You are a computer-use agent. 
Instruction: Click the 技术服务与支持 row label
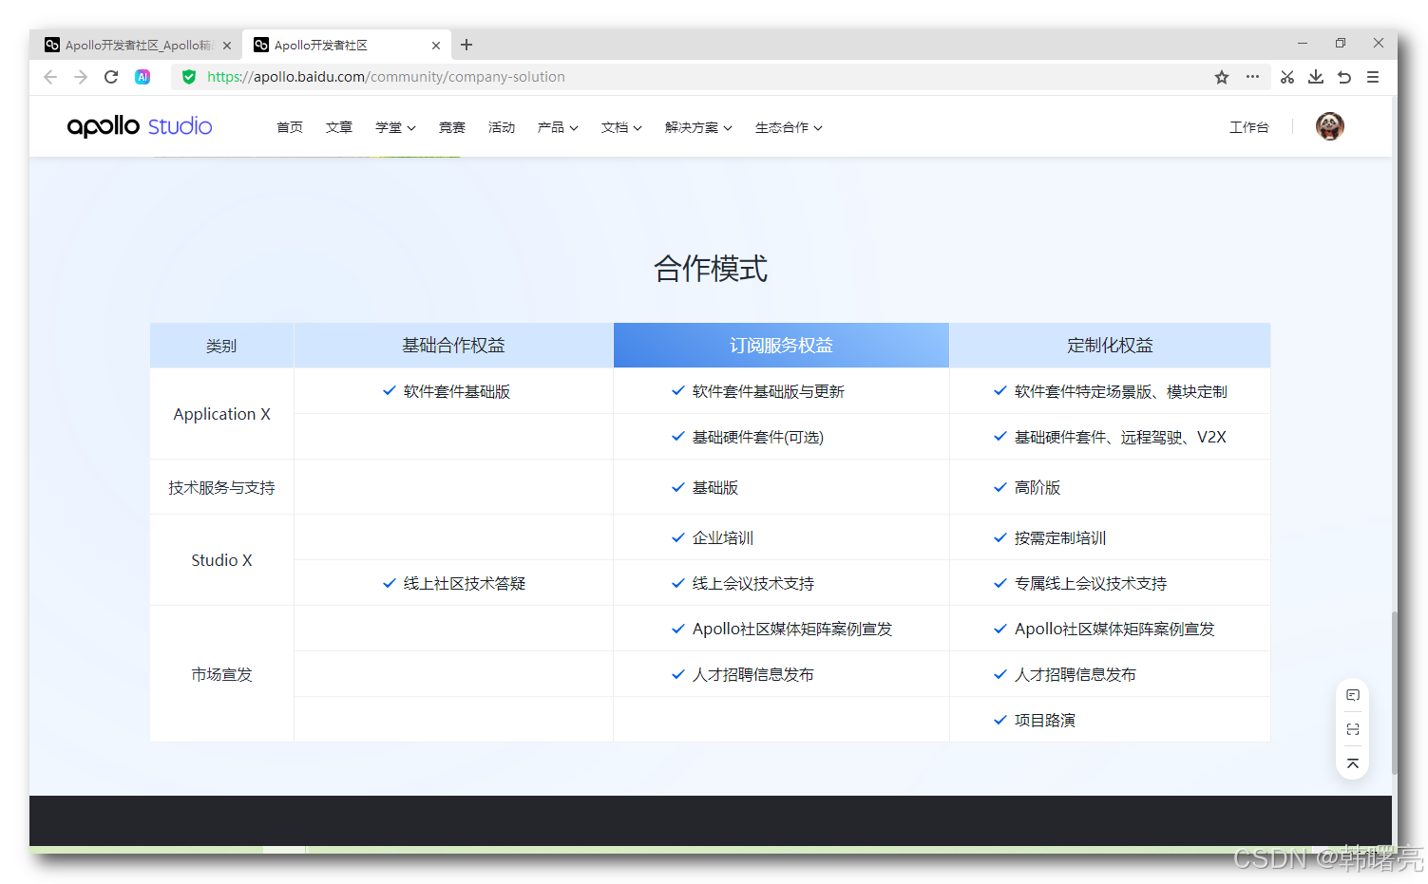pyautogui.click(x=221, y=487)
